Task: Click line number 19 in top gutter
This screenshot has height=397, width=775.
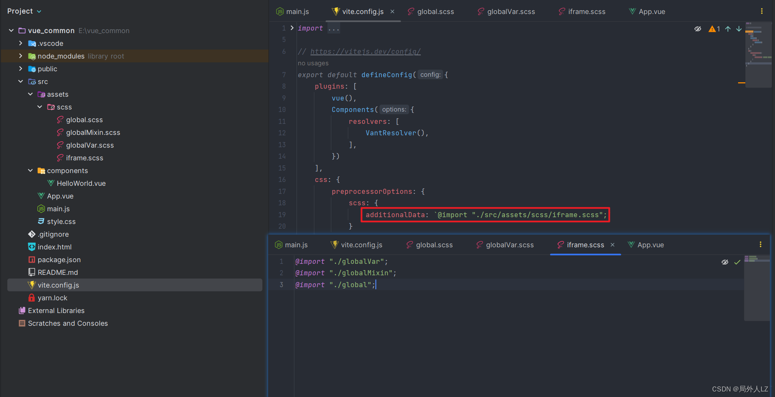Action: (282, 215)
